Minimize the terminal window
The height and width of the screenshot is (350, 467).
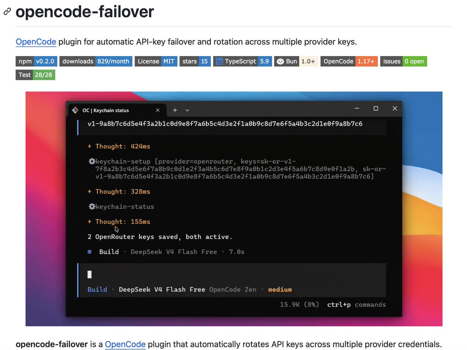click(356, 109)
